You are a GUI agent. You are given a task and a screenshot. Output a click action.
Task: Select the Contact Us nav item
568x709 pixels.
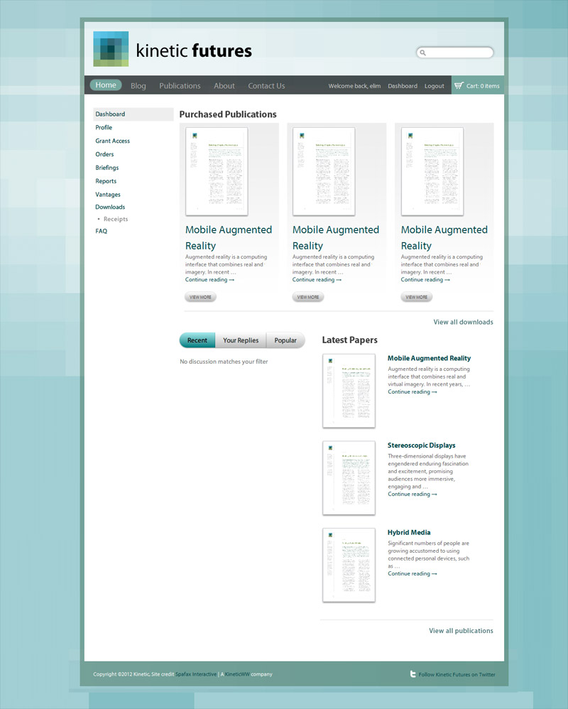point(266,86)
